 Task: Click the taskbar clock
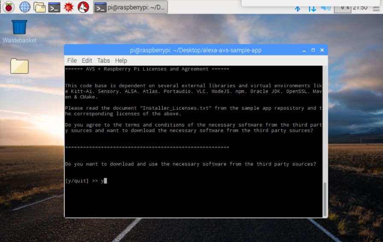point(360,8)
